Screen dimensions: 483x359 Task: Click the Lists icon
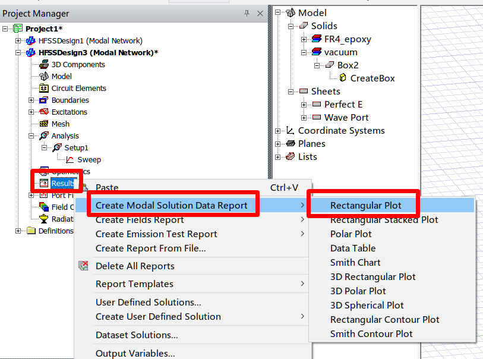(290, 156)
